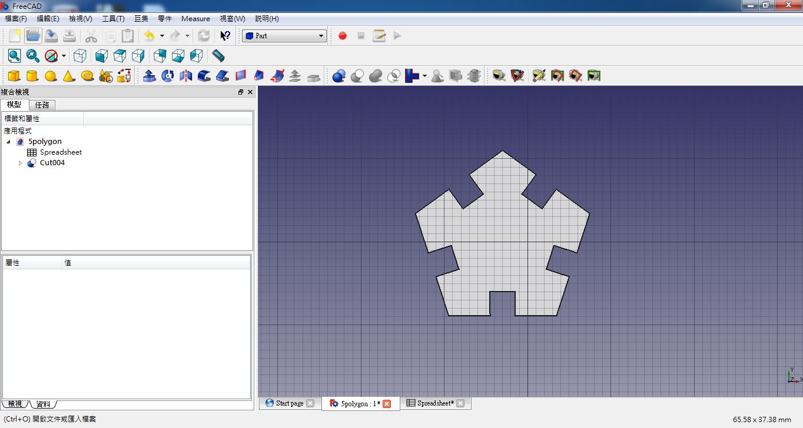Switch to the 任務 tab
The width and height of the screenshot is (803, 428).
point(42,105)
